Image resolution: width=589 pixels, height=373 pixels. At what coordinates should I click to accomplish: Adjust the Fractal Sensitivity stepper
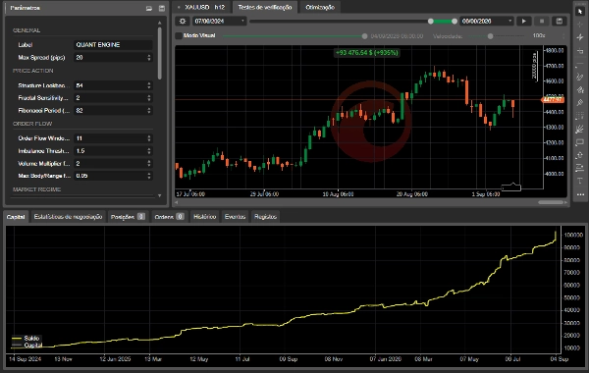tap(149, 98)
